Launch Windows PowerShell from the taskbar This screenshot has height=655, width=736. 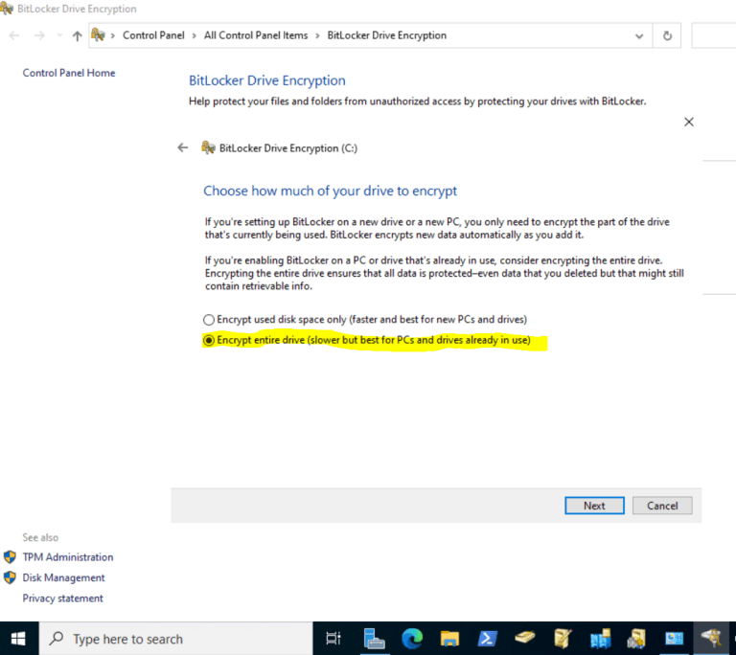point(487,639)
